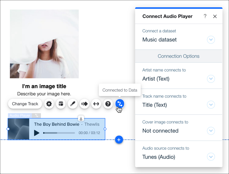This screenshot has width=229, height=174.
Task: Click the Change Track button
Action: (25, 104)
